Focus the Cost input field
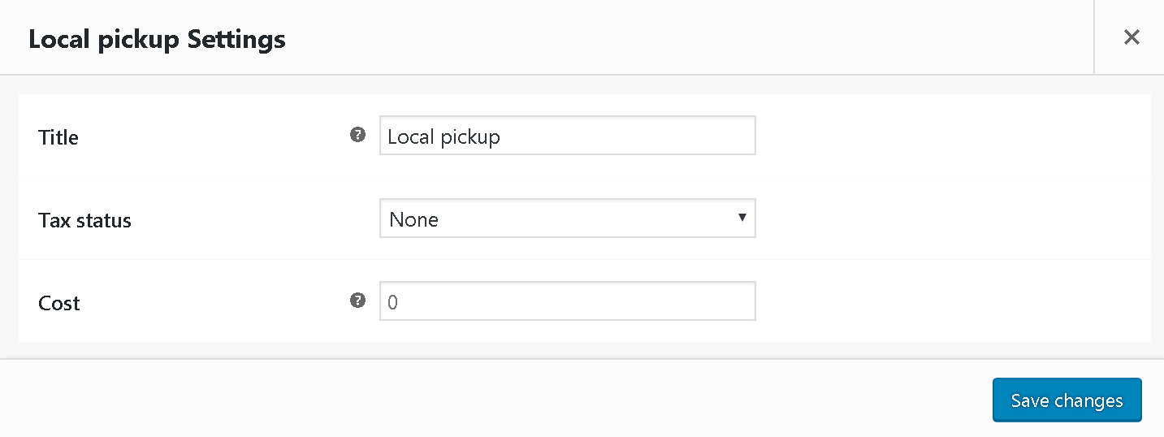Screen dimensions: 1164x437 point(568,301)
